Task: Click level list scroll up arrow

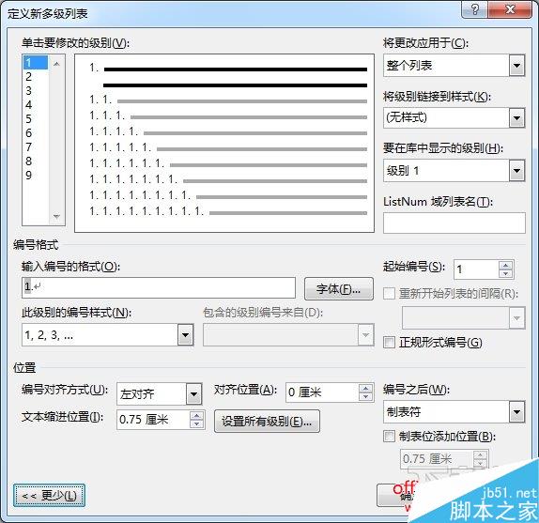Action: click(x=56, y=64)
